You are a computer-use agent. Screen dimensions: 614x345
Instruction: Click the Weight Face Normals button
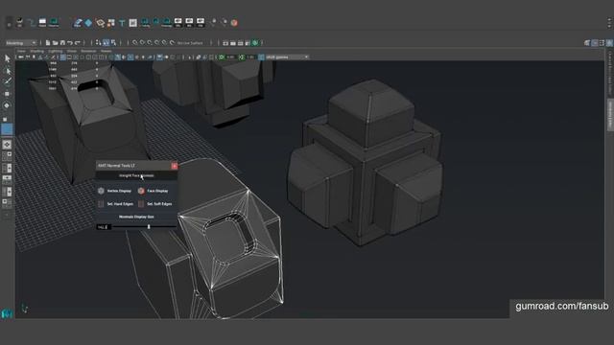click(x=136, y=175)
